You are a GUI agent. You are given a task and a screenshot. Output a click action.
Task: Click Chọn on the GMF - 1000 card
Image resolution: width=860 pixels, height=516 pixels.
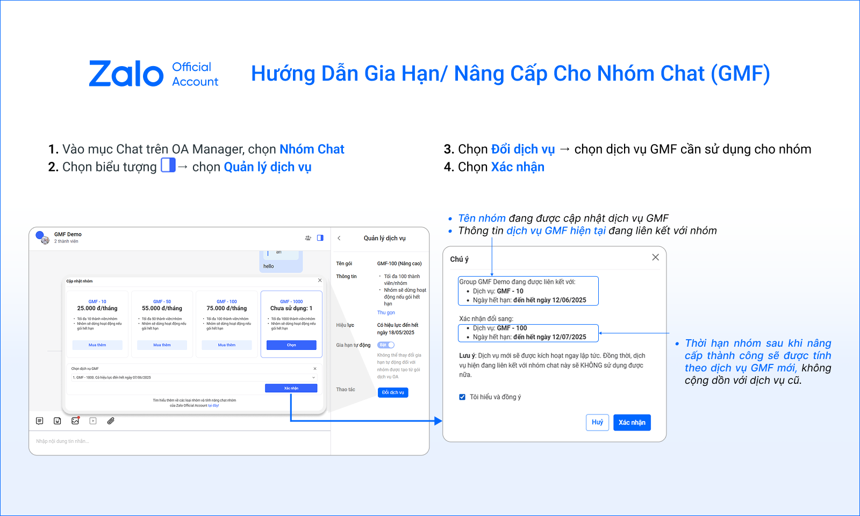pyautogui.click(x=291, y=345)
